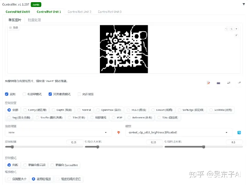This screenshot has height=185, width=248.
Task: Select the MLSD control type
Action: (137, 110)
